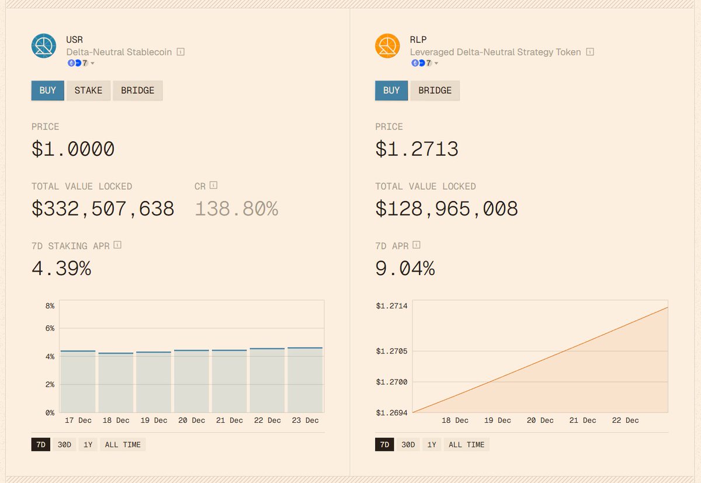
Task: Click the 21 Dec bar in APR chart
Action: pyautogui.click(x=230, y=381)
